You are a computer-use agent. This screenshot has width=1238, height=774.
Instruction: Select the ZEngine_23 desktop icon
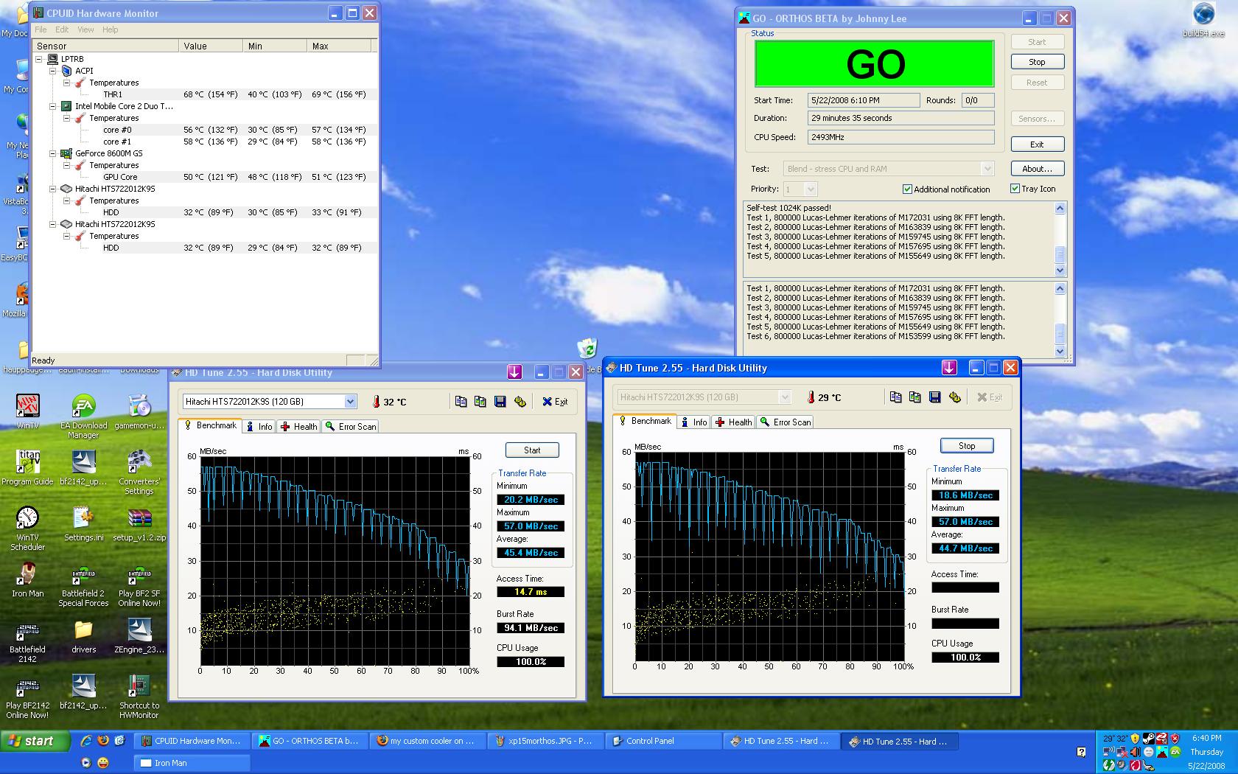[139, 635]
